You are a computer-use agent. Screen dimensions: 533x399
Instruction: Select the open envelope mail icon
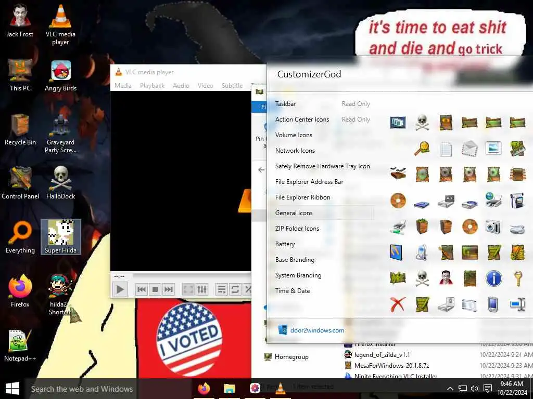click(x=469, y=149)
